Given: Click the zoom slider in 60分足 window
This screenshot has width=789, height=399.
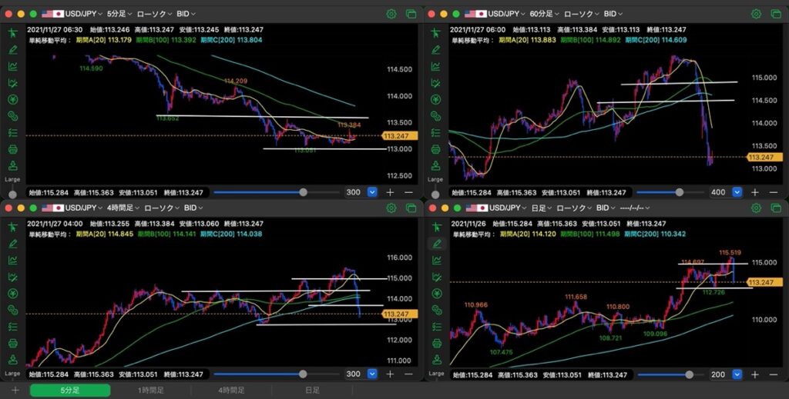Looking at the screenshot, I should (670, 192).
